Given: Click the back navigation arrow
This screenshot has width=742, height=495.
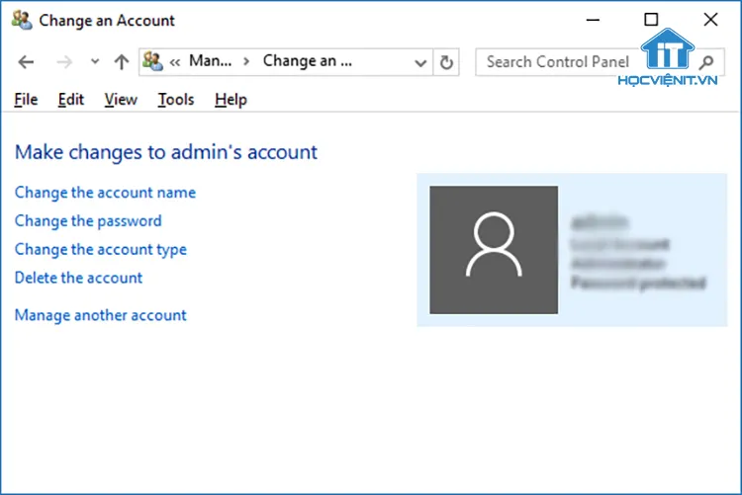Looking at the screenshot, I should [x=27, y=62].
